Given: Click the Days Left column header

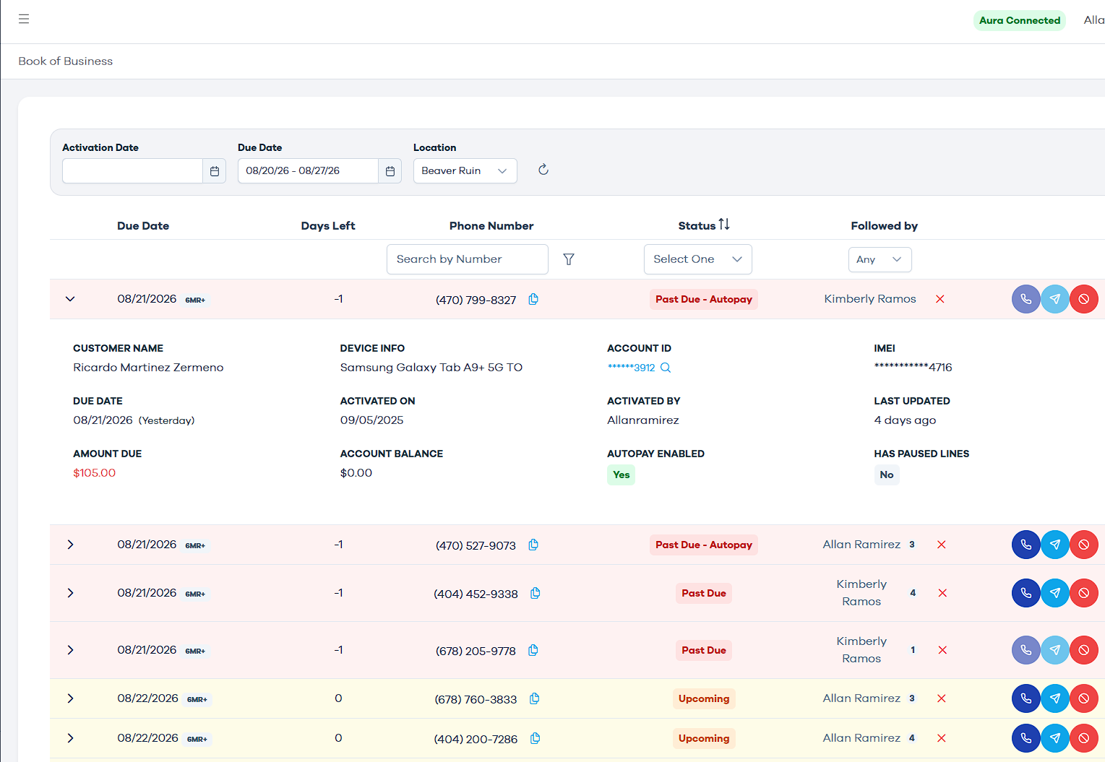Looking at the screenshot, I should [x=328, y=226].
